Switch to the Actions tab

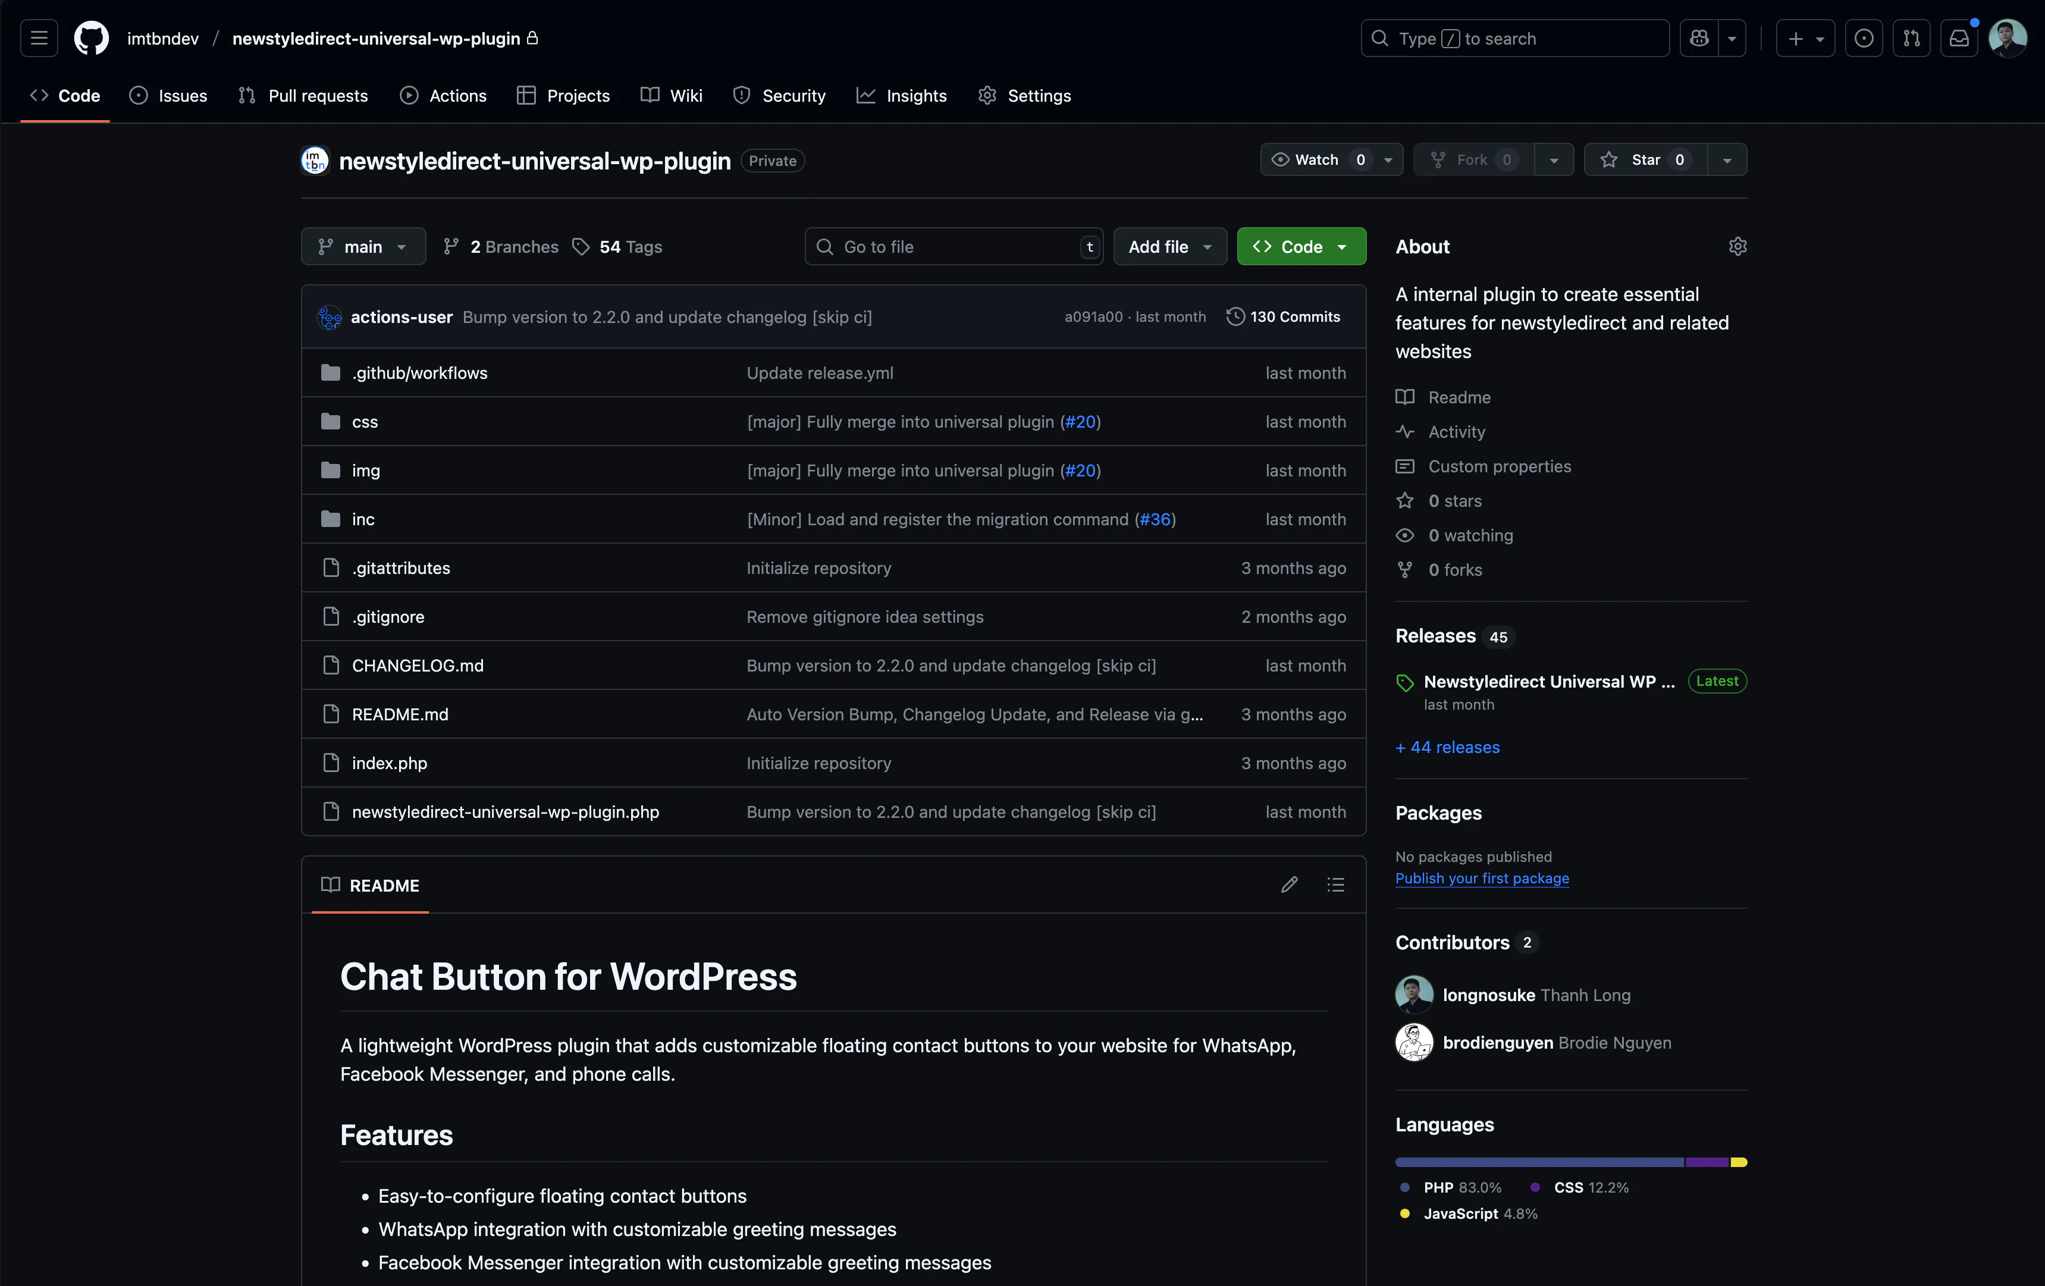coord(443,95)
